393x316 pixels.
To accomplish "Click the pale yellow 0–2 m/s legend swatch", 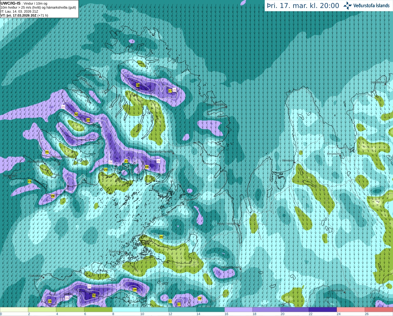I will 14,310.
